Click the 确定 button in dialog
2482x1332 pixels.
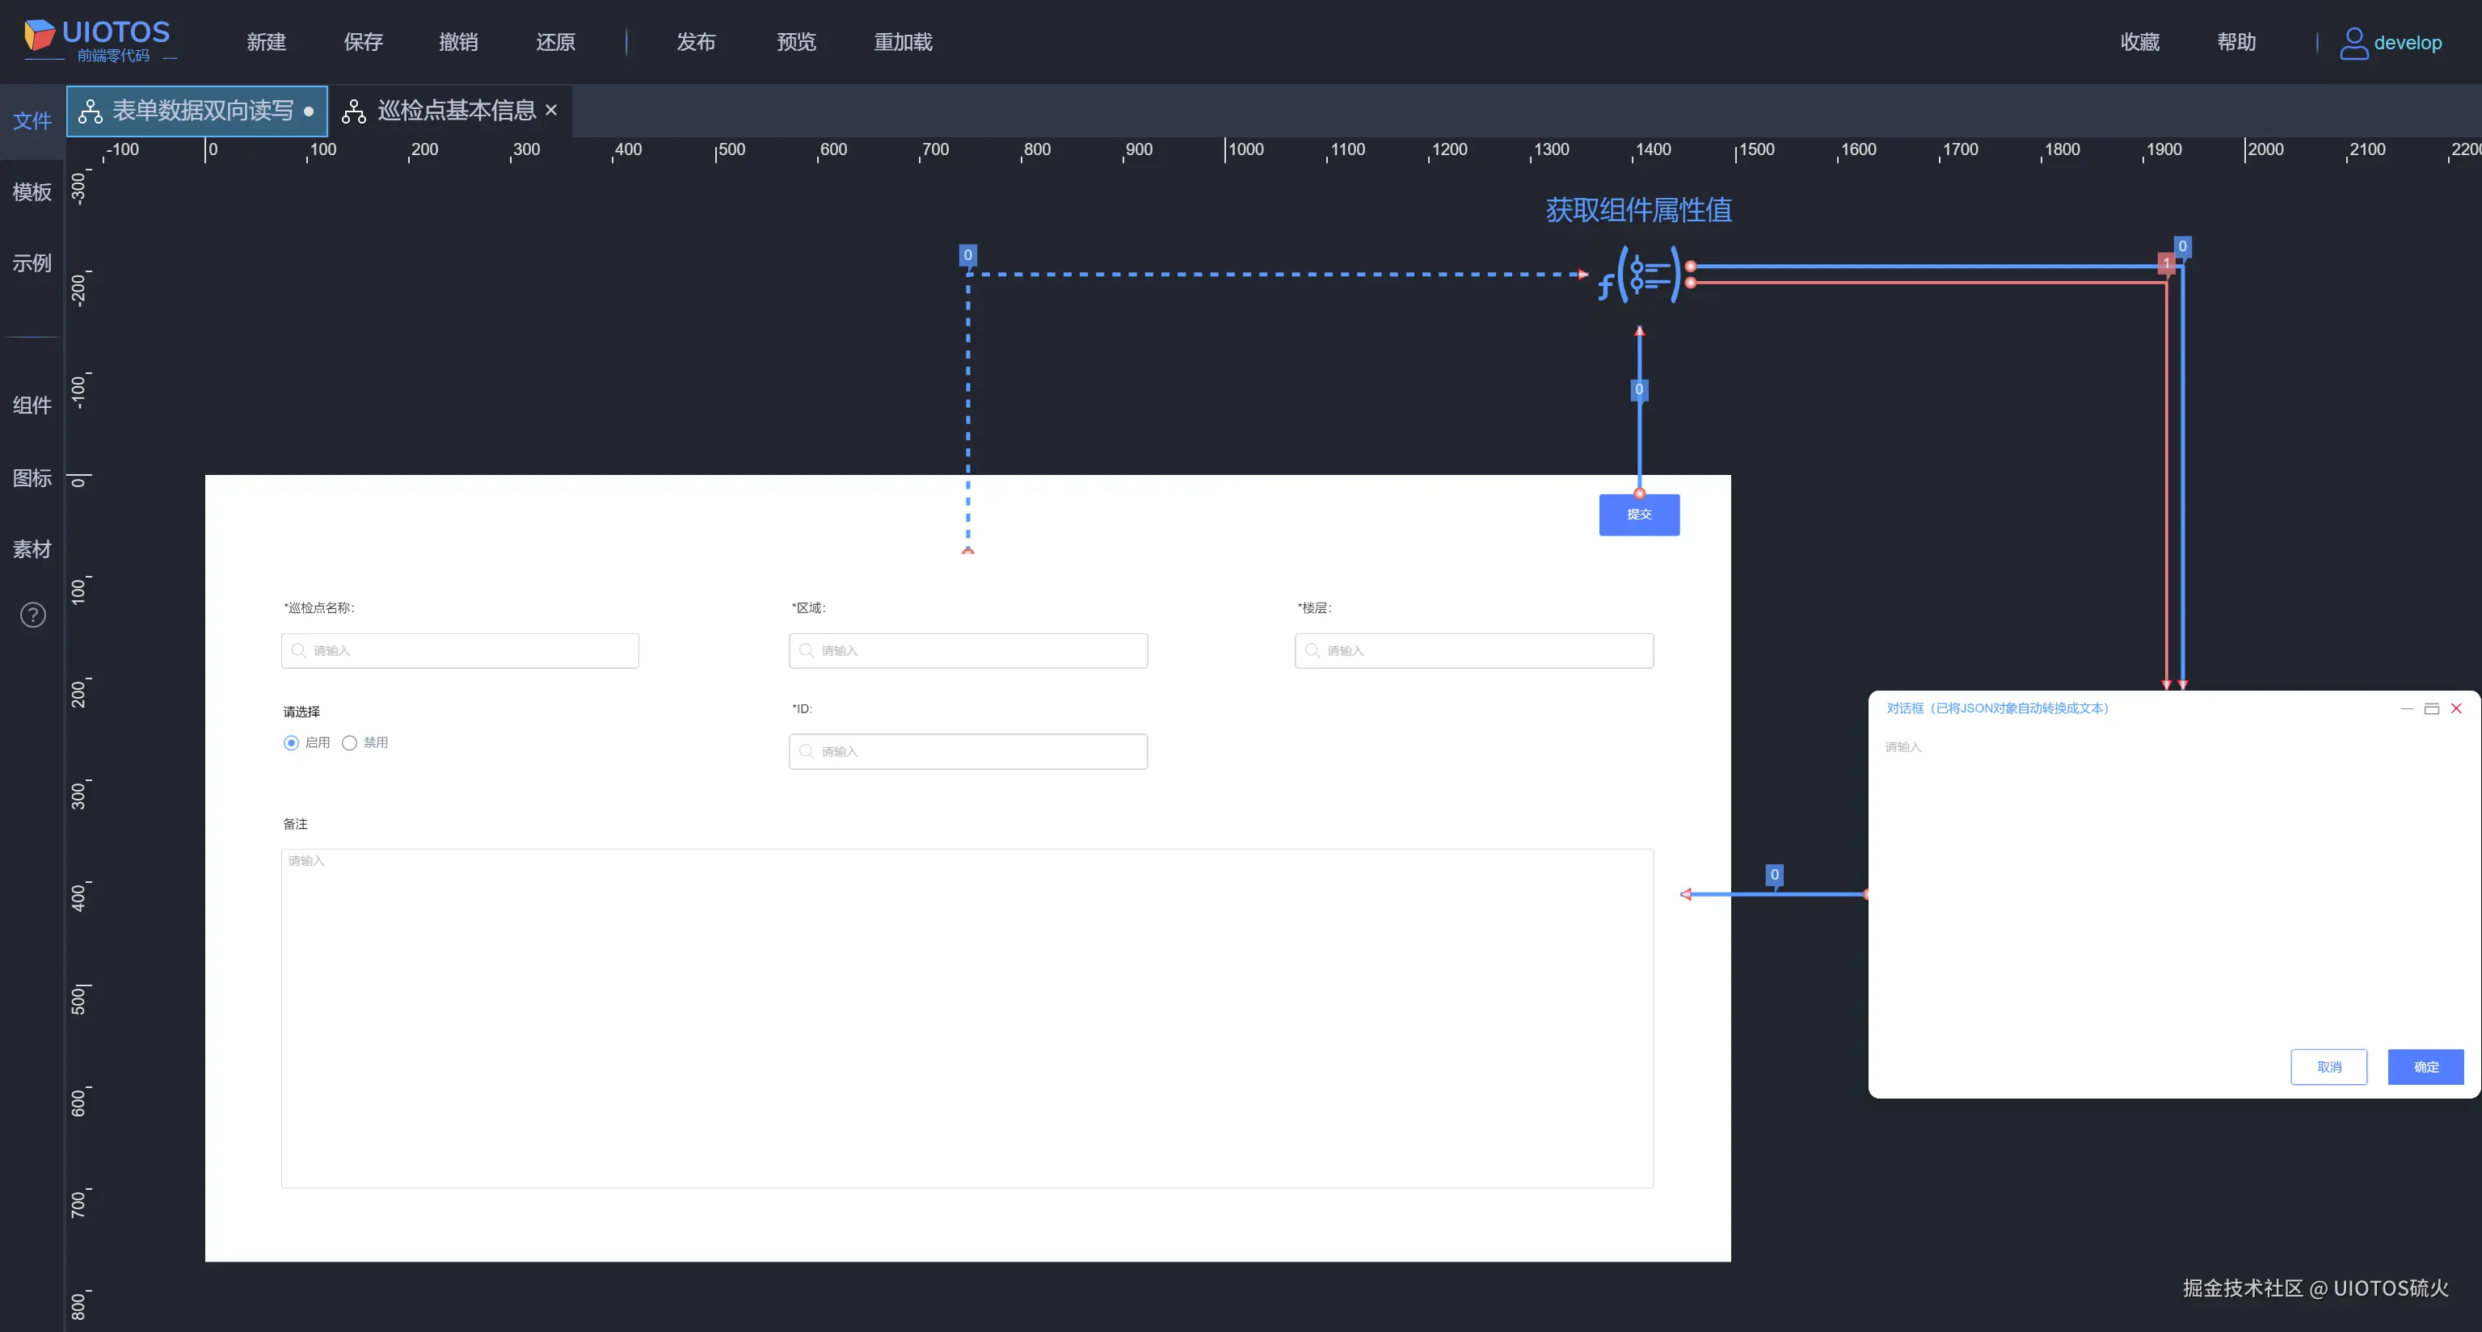(x=2425, y=1067)
